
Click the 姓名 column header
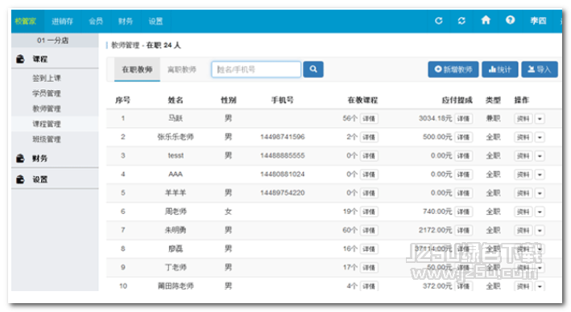[x=176, y=100]
